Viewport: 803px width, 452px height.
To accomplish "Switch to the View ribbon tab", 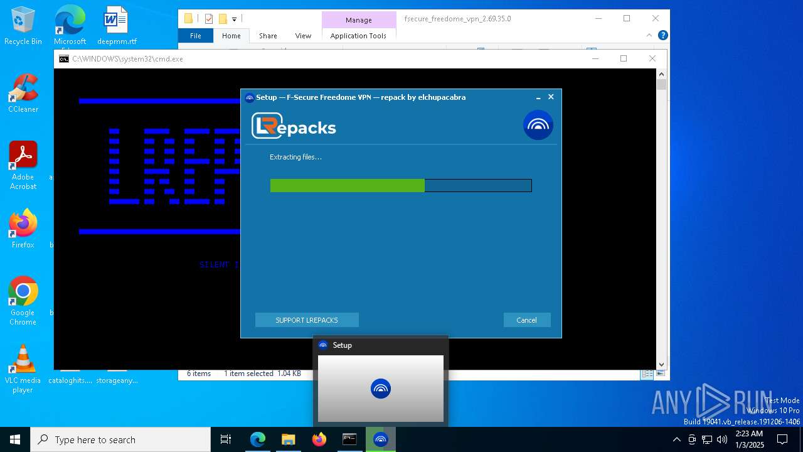I will click(x=303, y=36).
